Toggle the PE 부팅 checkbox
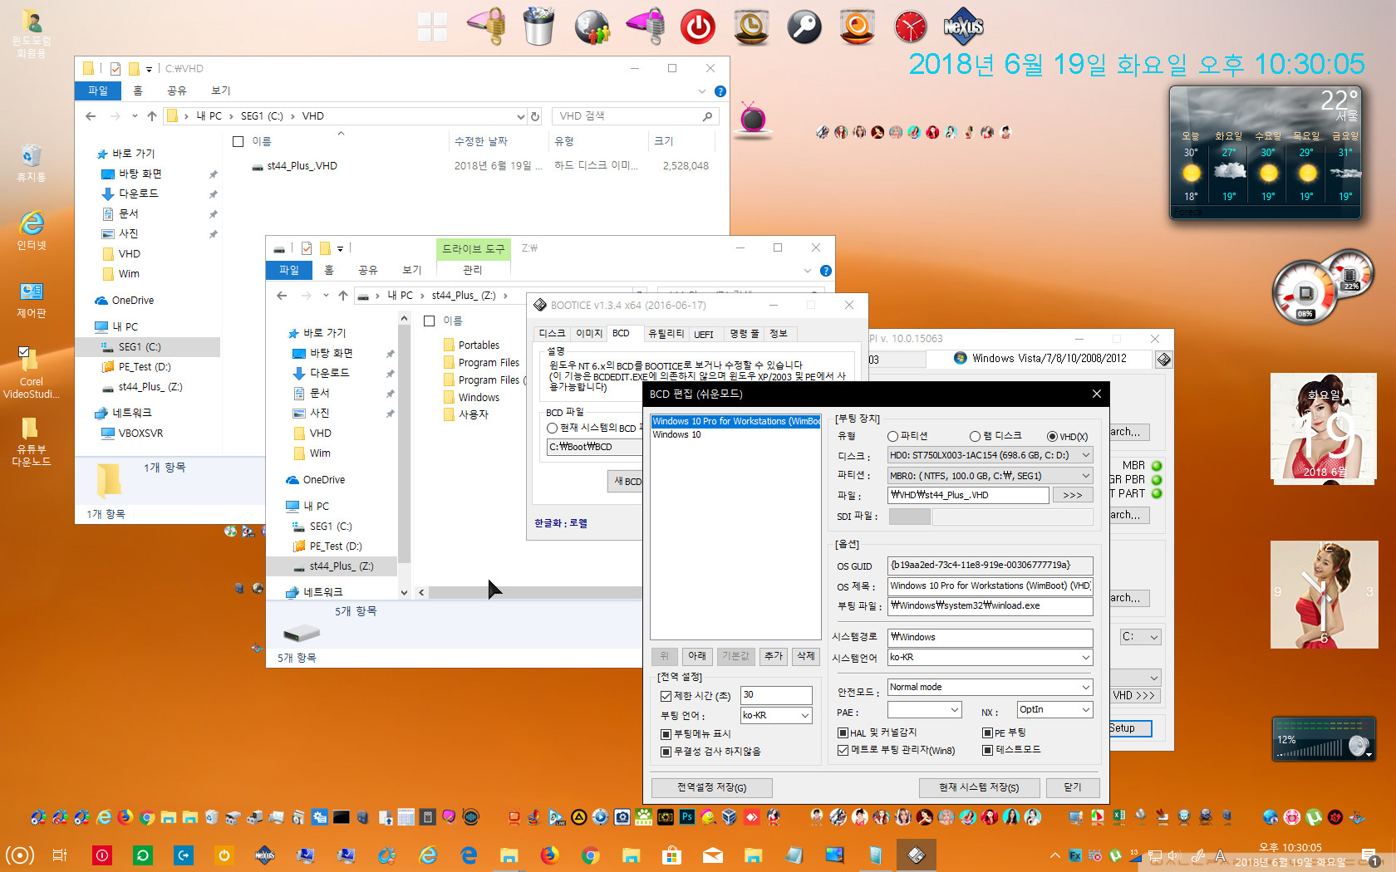Viewport: 1396px width, 872px height. pyautogui.click(x=987, y=732)
